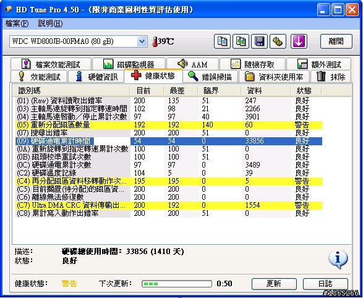Image resolution: width=363 pixels, height=298 pixels.
Task: Switch to the AAM tab
Action: point(192,64)
